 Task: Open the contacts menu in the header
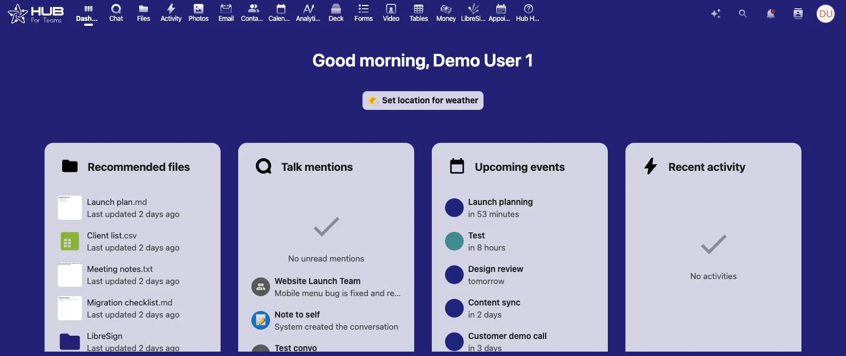click(798, 14)
